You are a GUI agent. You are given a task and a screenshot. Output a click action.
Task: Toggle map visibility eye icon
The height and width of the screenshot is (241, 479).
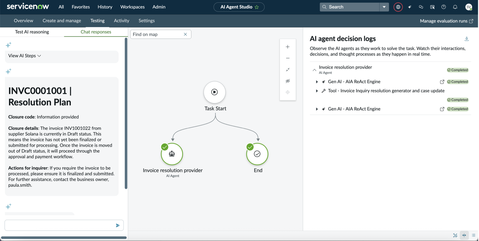click(x=288, y=81)
